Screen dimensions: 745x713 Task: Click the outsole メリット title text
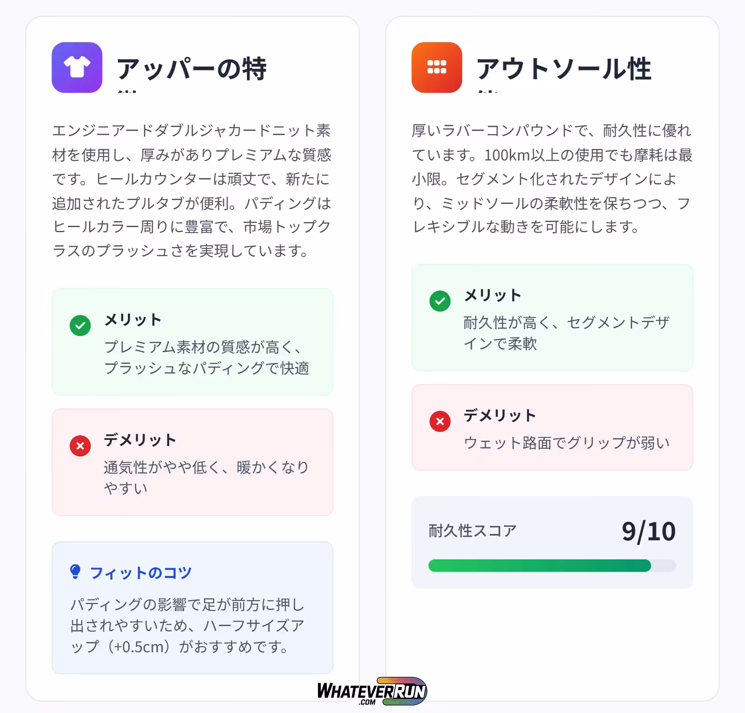tap(493, 295)
